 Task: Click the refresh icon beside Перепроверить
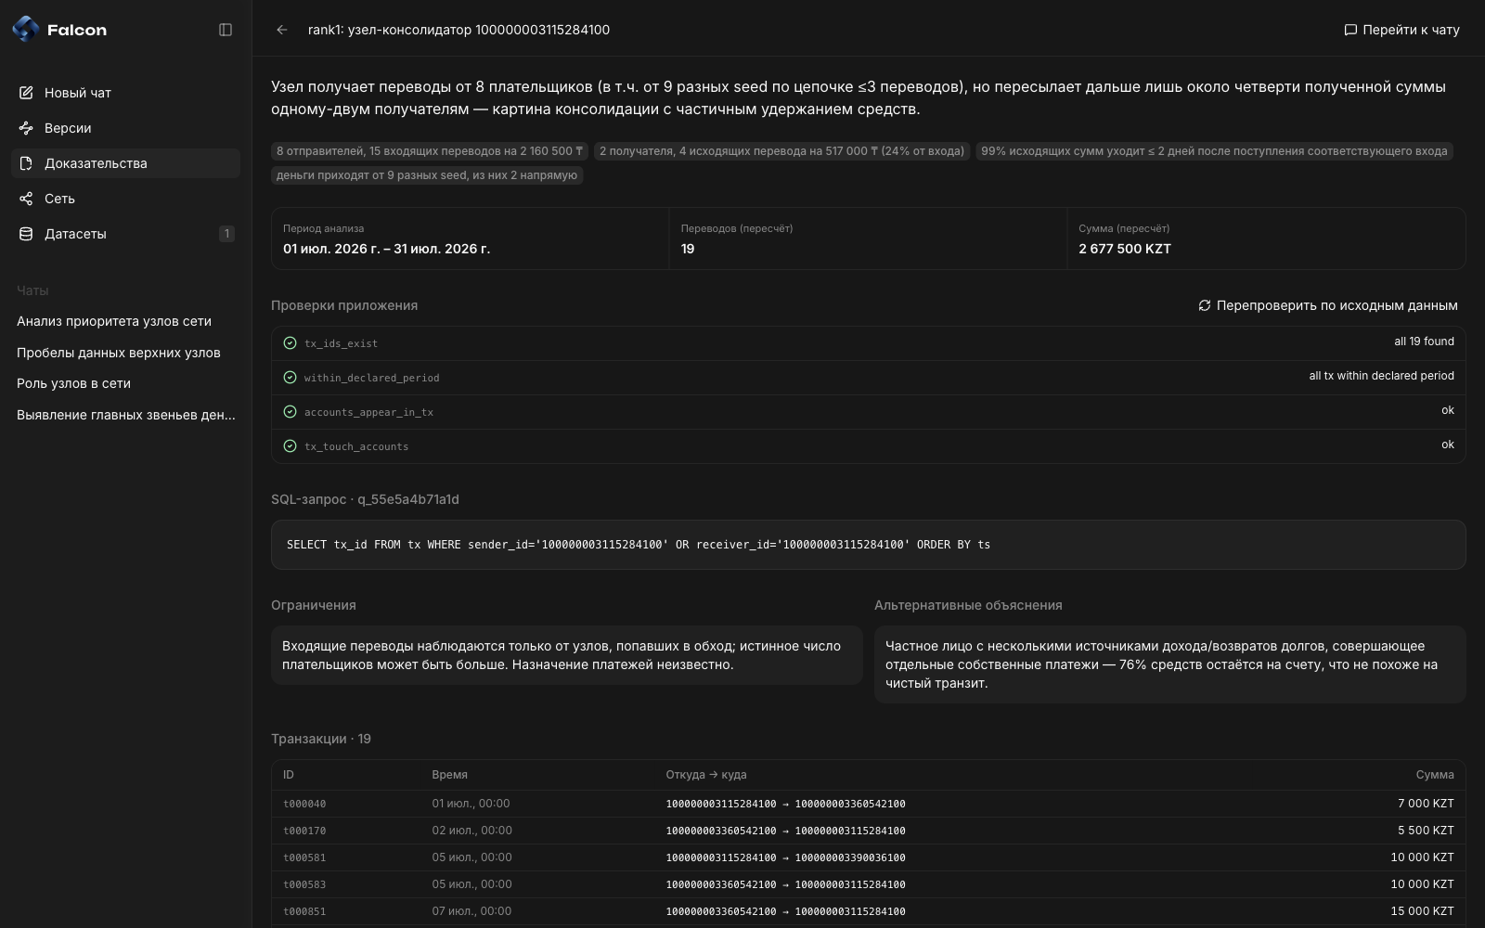[1205, 305]
